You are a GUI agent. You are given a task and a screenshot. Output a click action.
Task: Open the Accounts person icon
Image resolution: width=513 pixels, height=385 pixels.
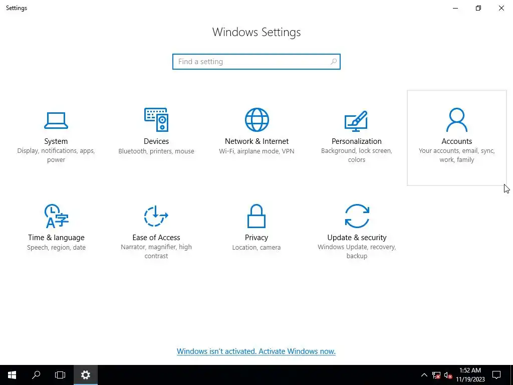pyautogui.click(x=457, y=120)
